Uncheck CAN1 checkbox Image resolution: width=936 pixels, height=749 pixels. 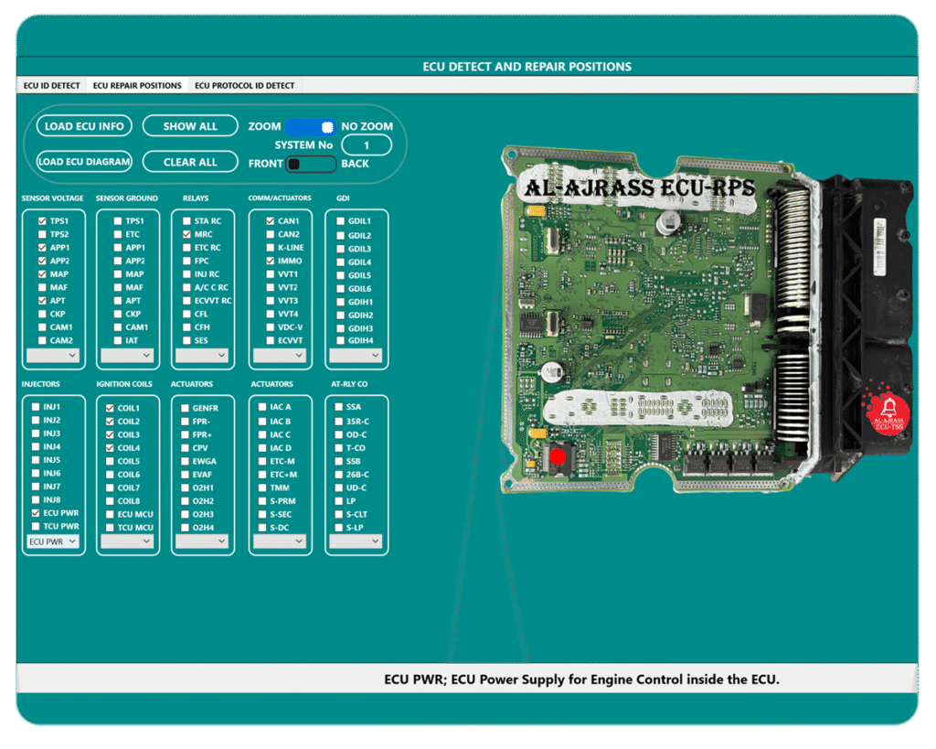[271, 221]
